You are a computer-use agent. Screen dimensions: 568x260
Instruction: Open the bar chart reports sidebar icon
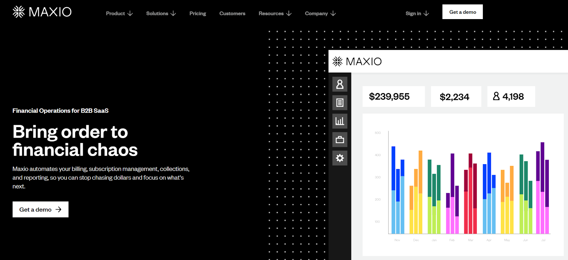click(340, 121)
